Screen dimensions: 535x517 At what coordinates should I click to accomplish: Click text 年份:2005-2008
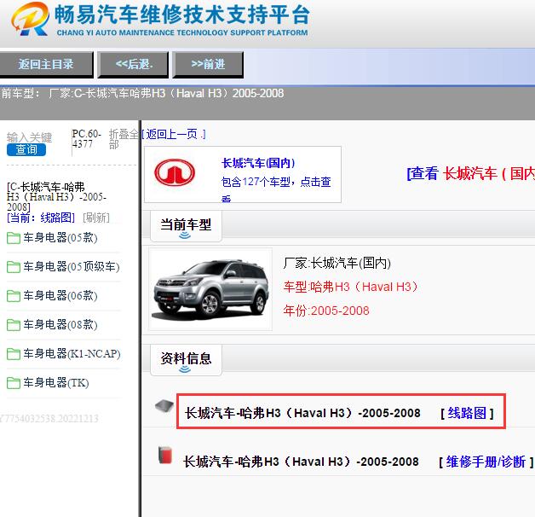(326, 311)
